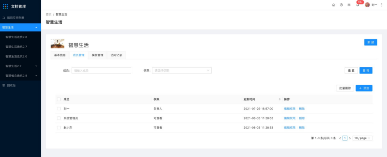The image size is (387, 157).
Task: Go to previous page arrow
Action: click(340, 138)
